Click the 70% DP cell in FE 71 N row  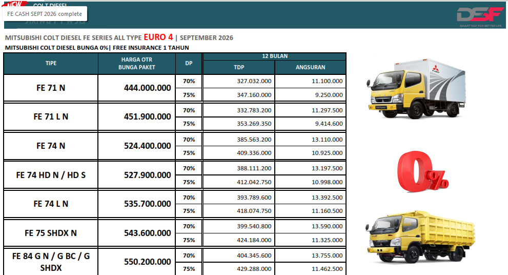189,81
